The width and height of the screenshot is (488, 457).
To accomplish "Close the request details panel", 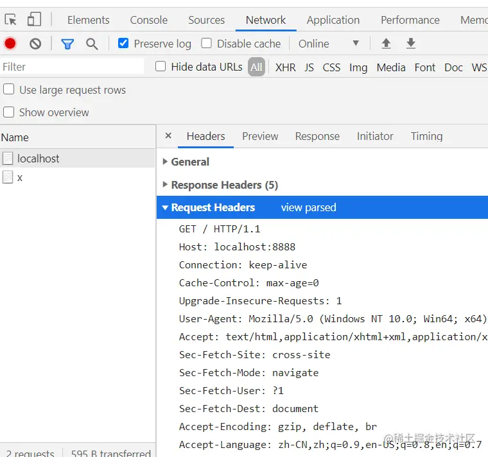I will click(x=168, y=135).
